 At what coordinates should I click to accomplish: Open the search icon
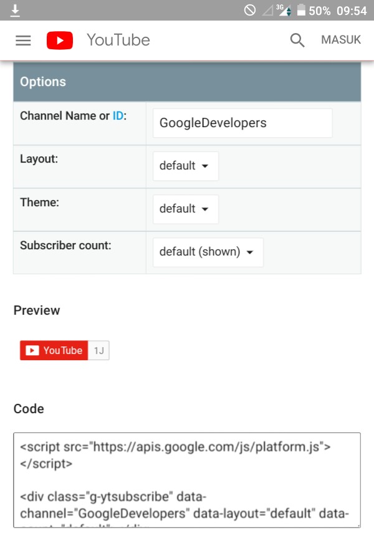tap(297, 40)
